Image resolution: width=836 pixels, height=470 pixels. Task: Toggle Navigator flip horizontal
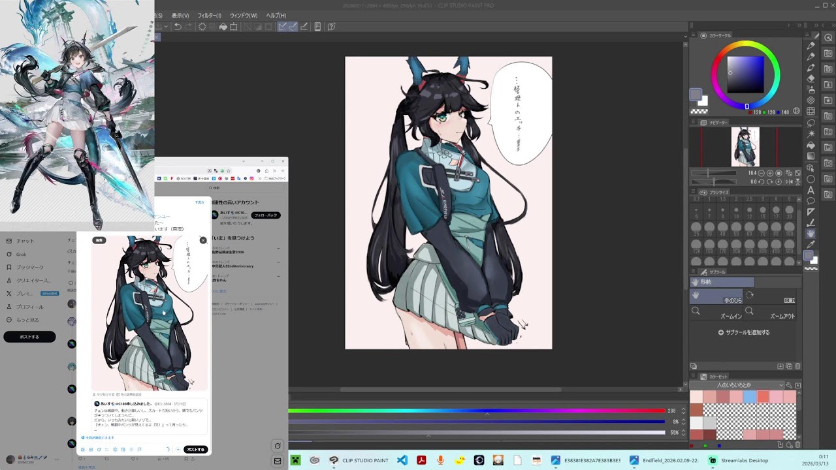point(789,182)
